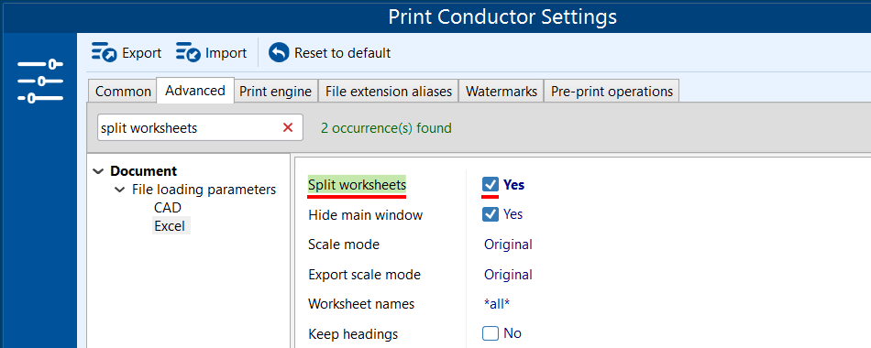Collapse File loading parameters chevron

(x=119, y=190)
